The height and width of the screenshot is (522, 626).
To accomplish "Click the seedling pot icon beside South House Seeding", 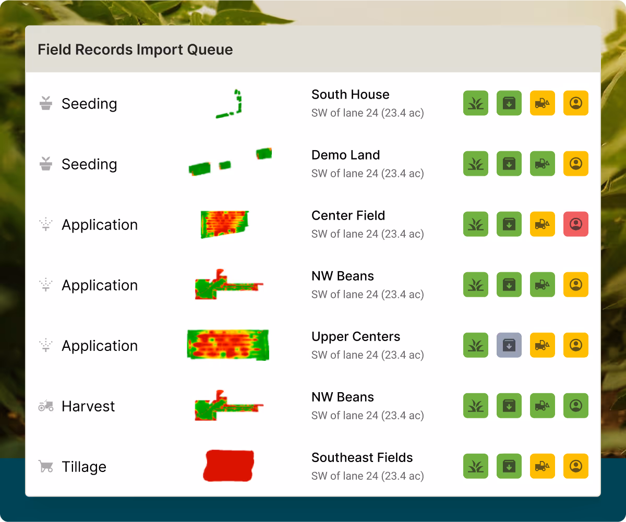I will click(46, 103).
